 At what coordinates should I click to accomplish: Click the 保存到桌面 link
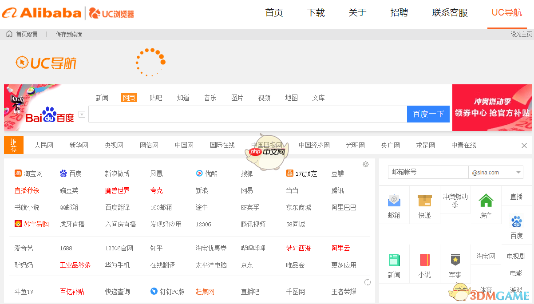[69, 34]
